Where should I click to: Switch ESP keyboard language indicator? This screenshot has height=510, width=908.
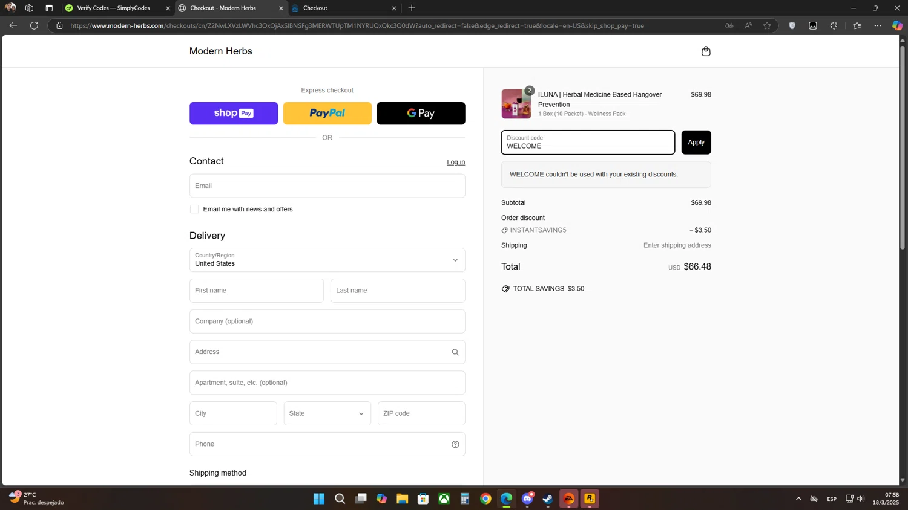click(x=832, y=499)
